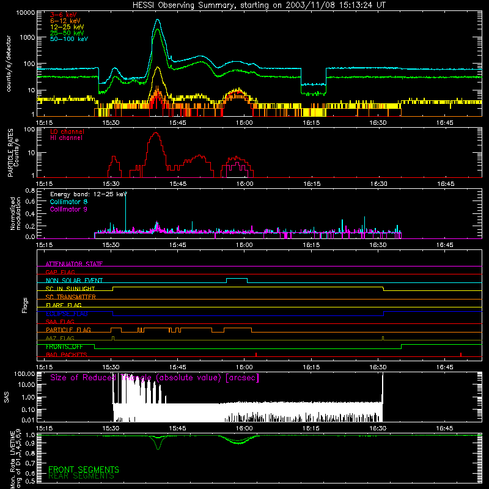Click the NON SOLAR EVENT flag label

[74, 281]
